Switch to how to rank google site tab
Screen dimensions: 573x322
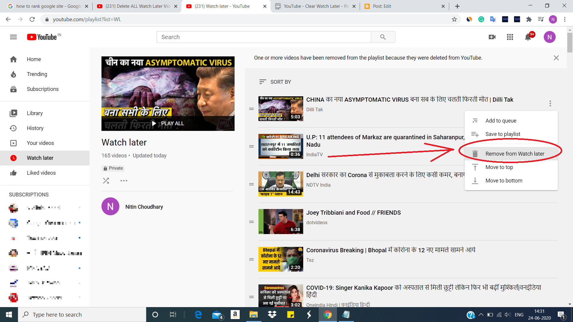(x=48, y=6)
